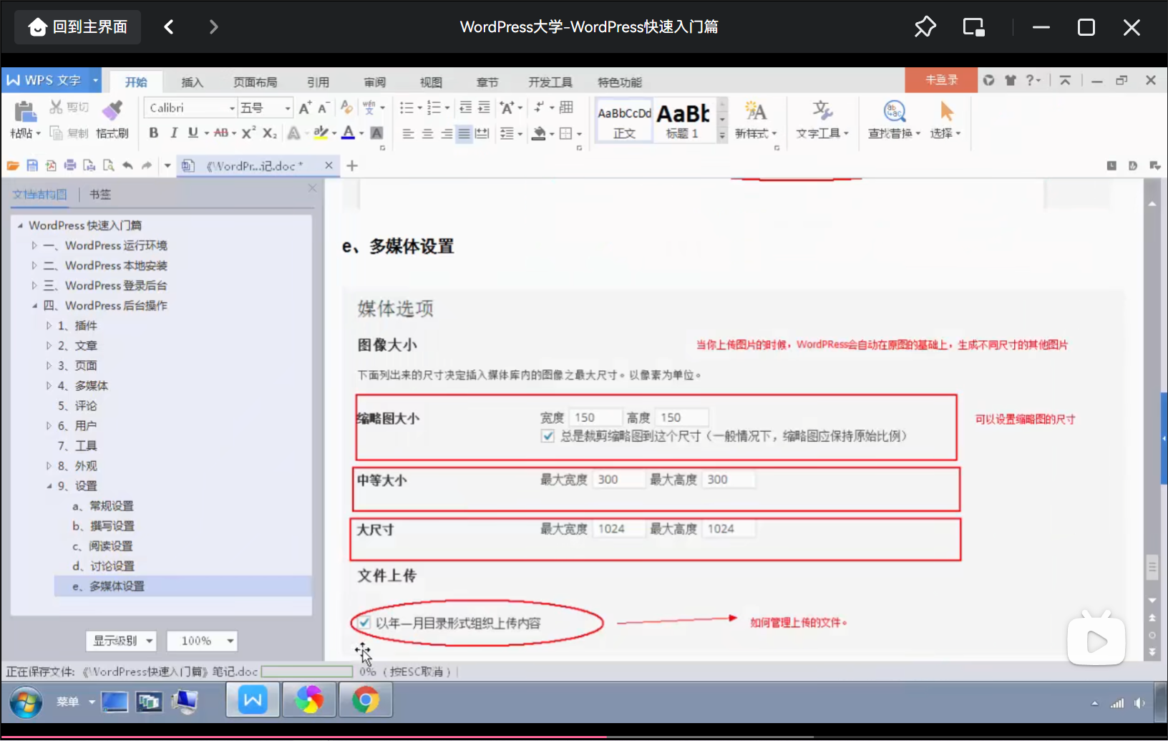
Task: Open the WPS 文字 application menu
Action: pyautogui.click(x=51, y=80)
